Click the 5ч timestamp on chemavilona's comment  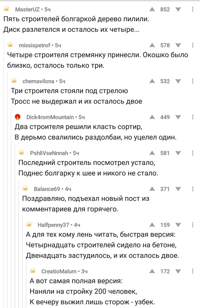(x=62, y=81)
